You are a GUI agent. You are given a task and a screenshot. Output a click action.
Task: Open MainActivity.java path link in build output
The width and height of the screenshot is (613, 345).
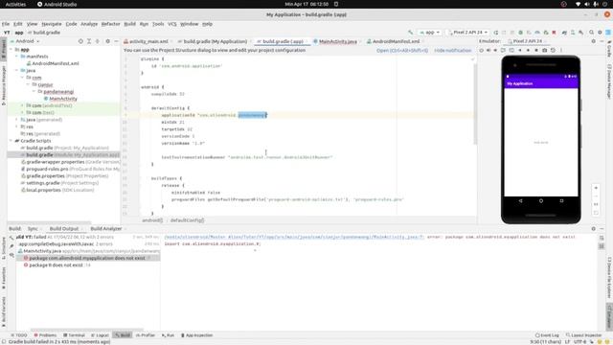tap(294, 237)
